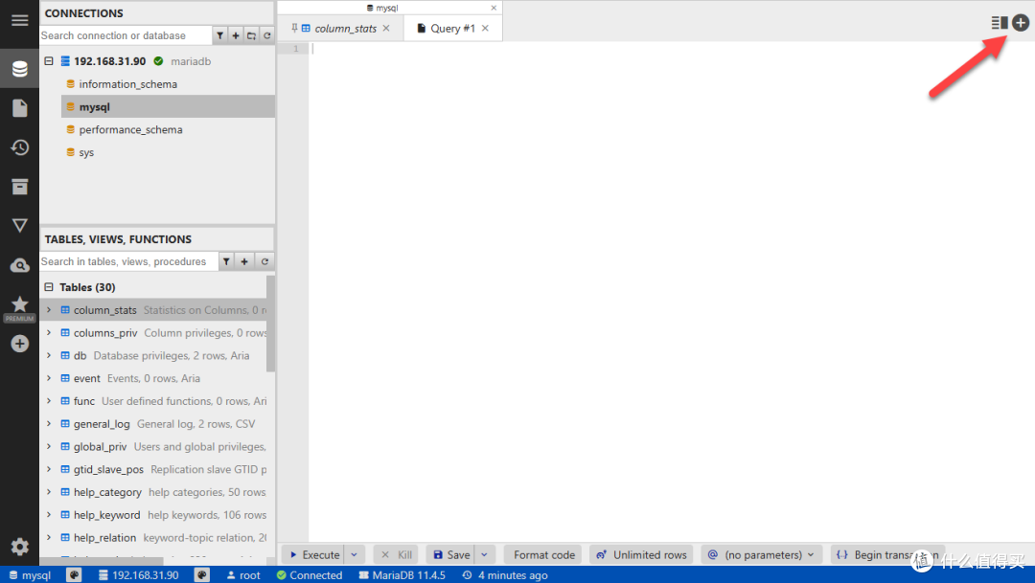Select the help_keyword table
Screen dimensions: 1035x583
coord(154,514)
